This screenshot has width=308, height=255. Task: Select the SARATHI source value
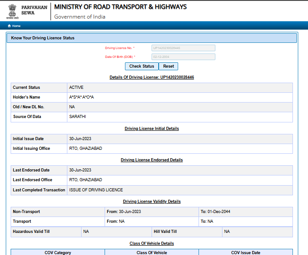tap(78, 117)
